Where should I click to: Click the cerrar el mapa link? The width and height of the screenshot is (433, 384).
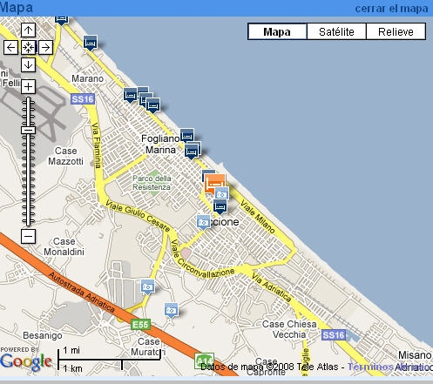391,9
